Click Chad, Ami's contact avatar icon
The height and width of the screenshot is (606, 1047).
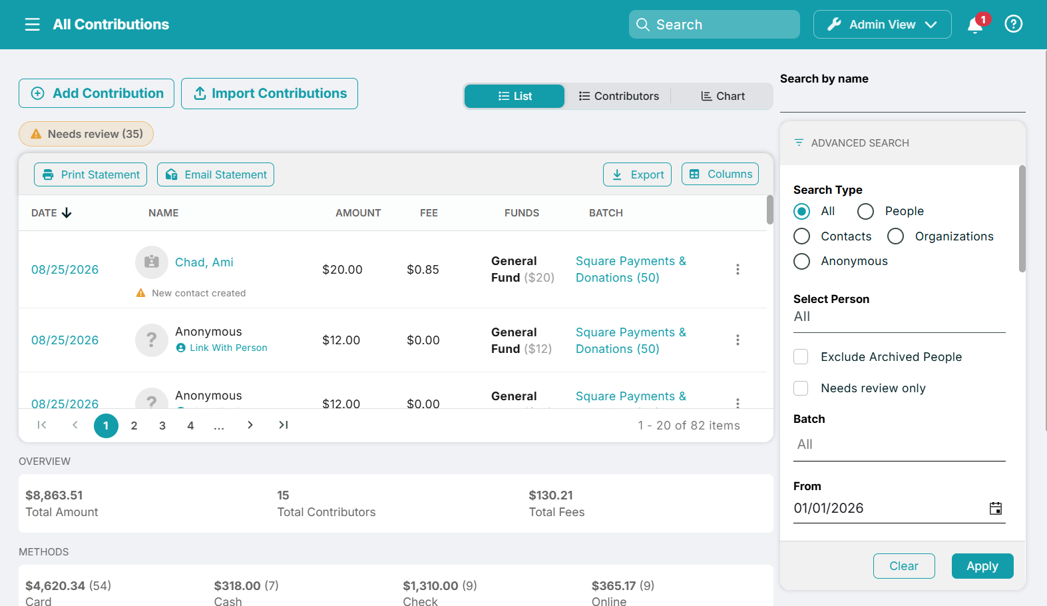pos(152,262)
